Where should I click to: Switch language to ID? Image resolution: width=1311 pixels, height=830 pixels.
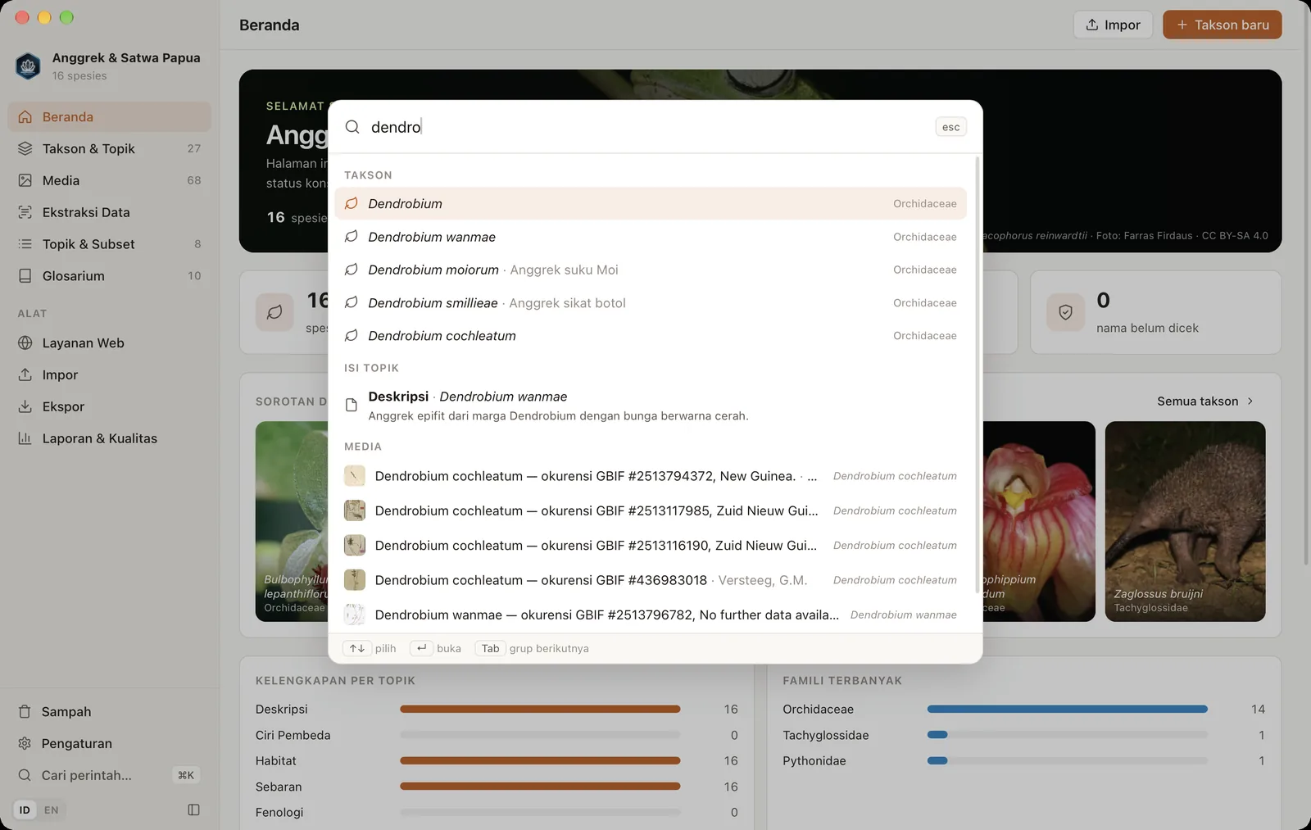coord(25,810)
